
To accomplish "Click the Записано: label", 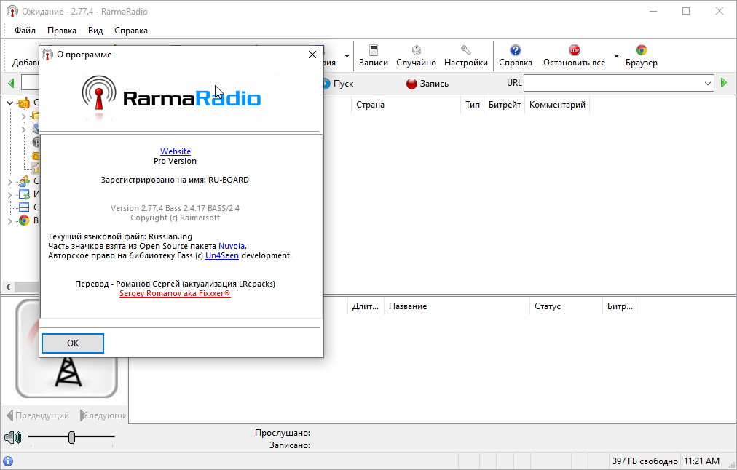I will pyautogui.click(x=290, y=445).
